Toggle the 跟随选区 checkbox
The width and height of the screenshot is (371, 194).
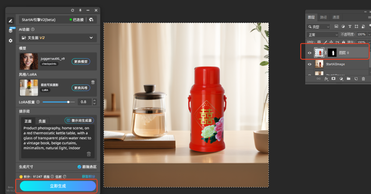pyautogui.click(x=79, y=167)
